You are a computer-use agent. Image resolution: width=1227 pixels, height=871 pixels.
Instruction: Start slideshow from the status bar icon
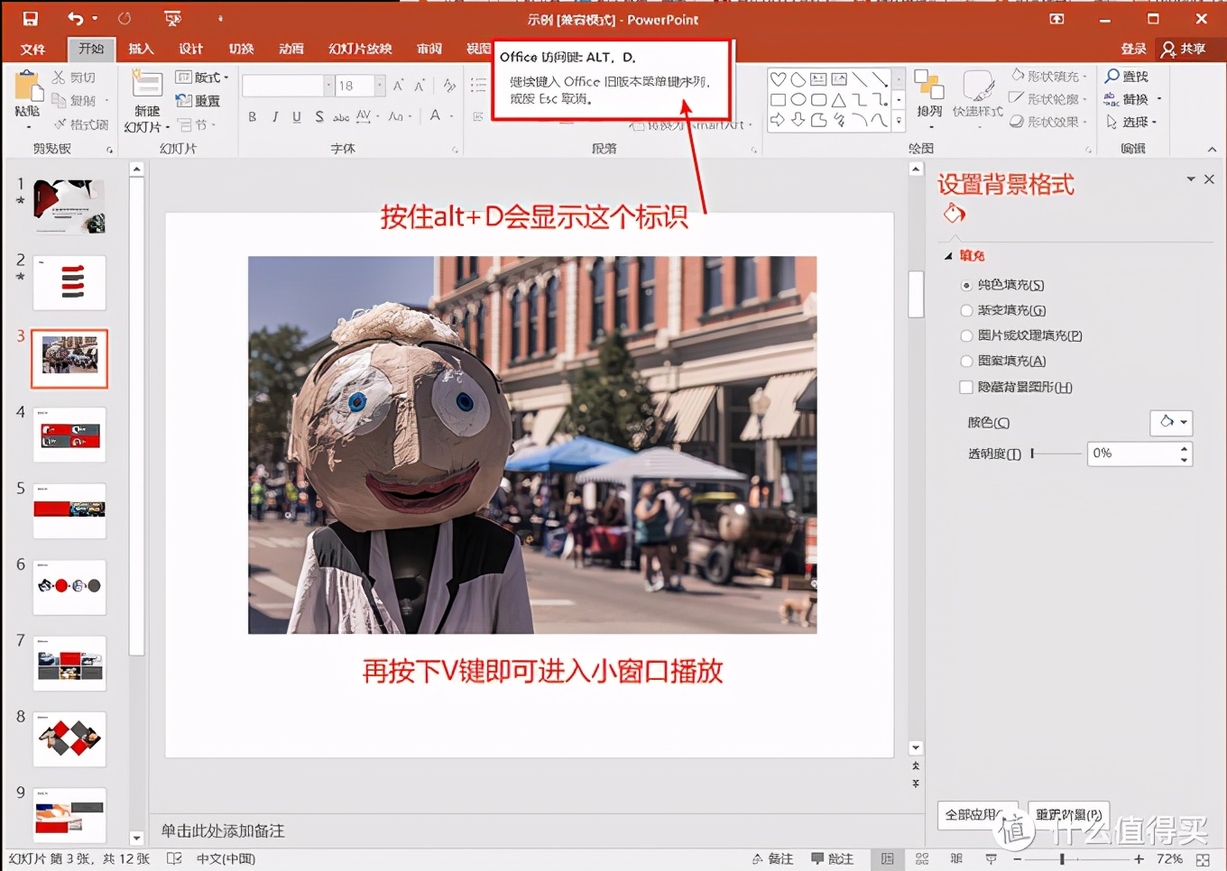(991, 858)
